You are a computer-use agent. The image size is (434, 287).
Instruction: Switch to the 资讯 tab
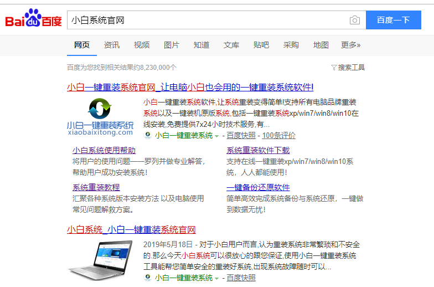click(x=112, y=45)
